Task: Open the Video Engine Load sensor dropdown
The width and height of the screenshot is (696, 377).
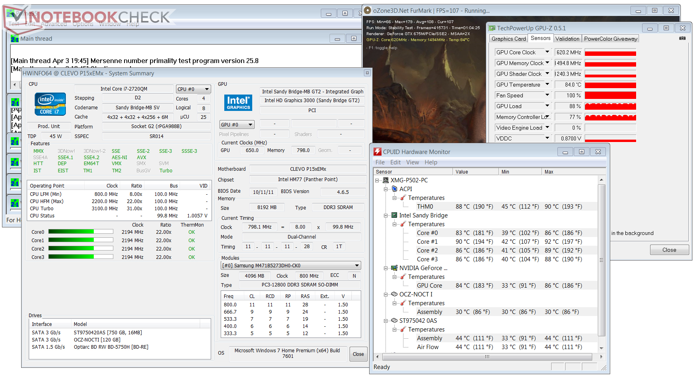Action: click(x=547, y=128)
